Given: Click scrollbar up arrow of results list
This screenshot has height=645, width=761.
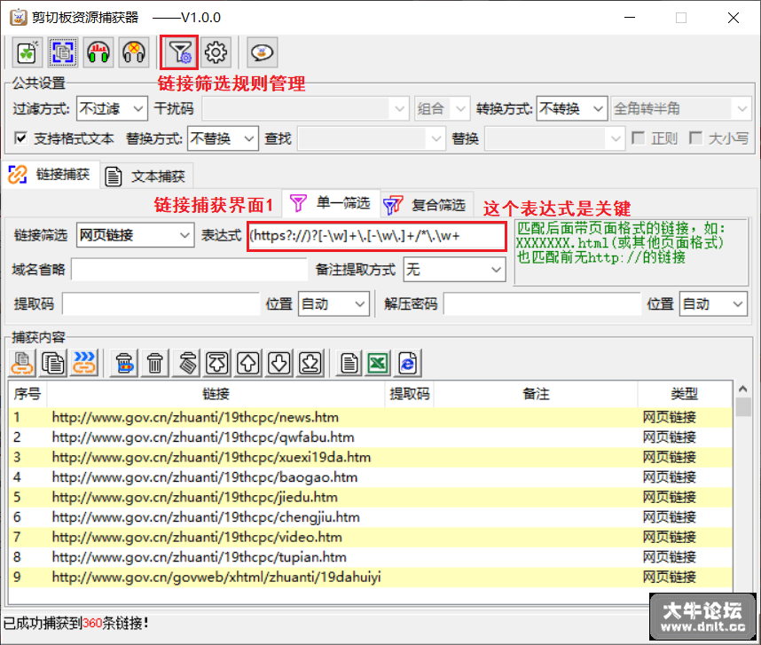Looking at the screenshot, I should point(742,389).
